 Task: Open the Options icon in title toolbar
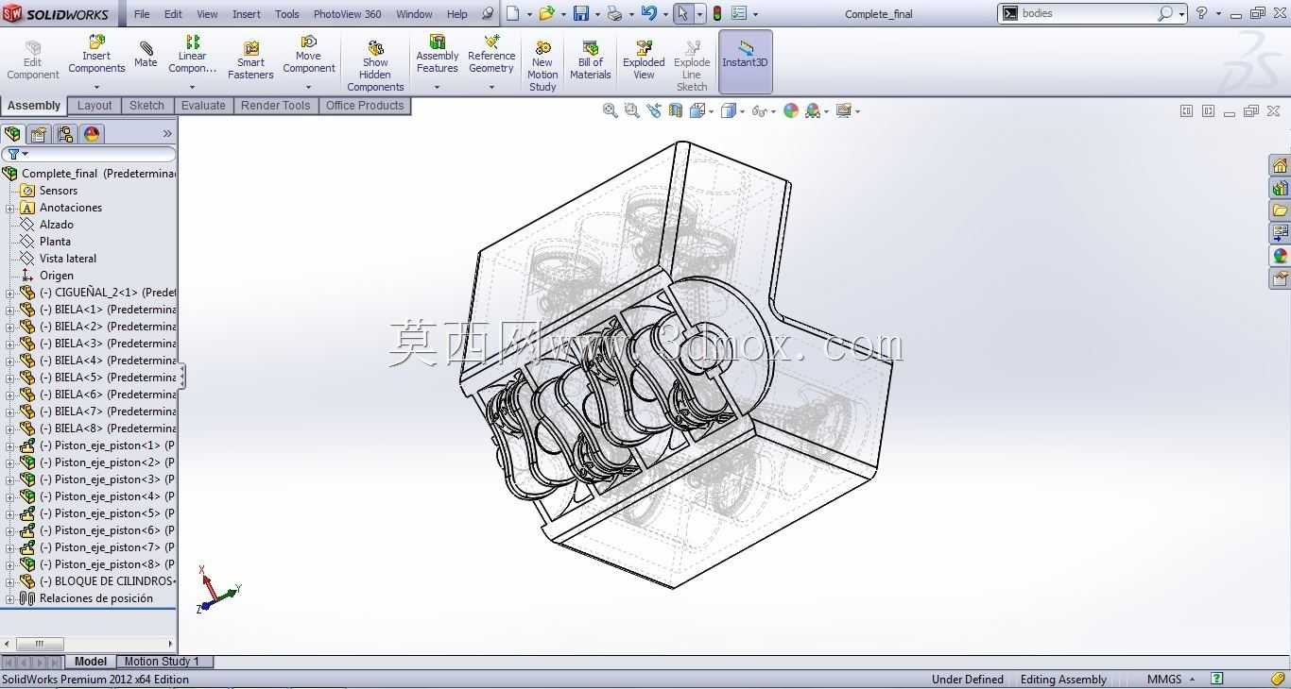pos(739,13)
